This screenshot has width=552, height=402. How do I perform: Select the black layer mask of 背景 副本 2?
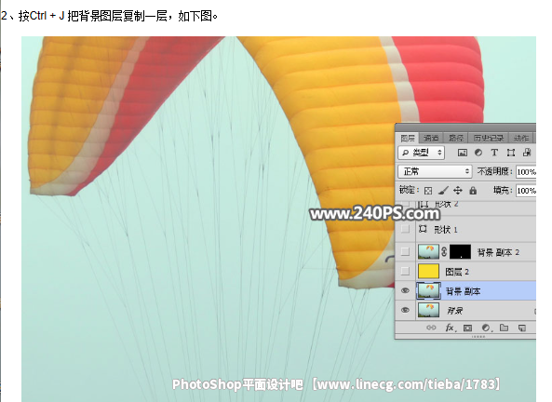coord(460,251)
